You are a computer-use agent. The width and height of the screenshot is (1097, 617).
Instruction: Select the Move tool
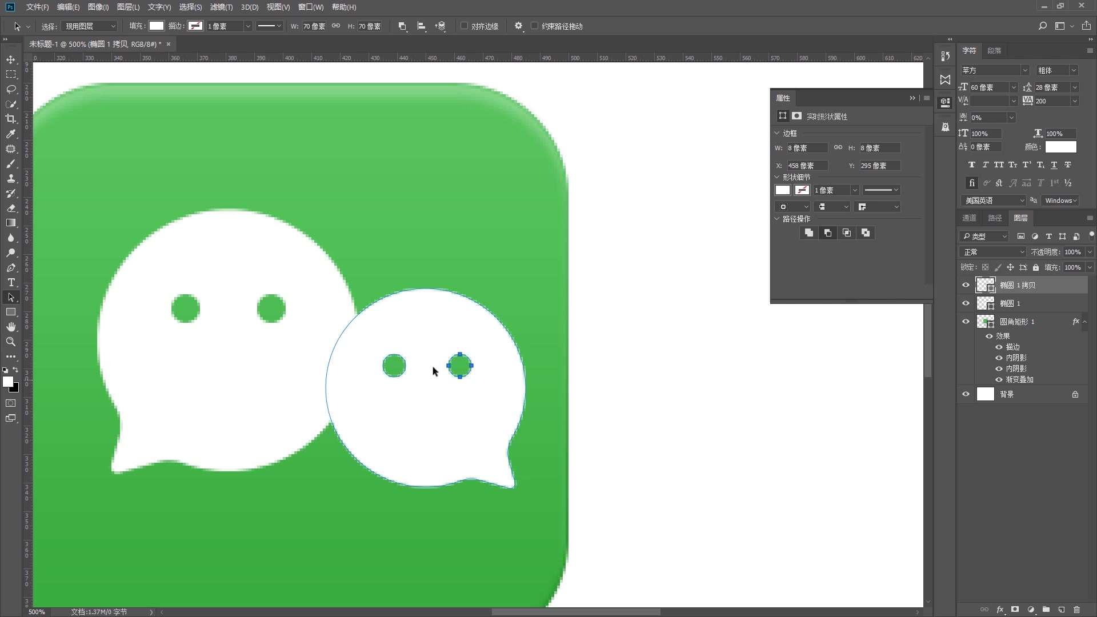11,59
